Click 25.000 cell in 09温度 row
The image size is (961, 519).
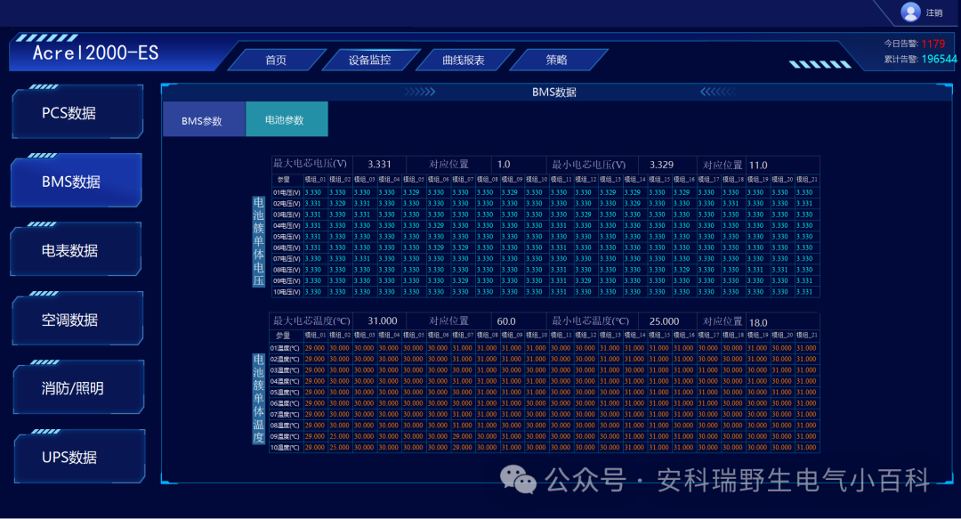pos(340,437)
